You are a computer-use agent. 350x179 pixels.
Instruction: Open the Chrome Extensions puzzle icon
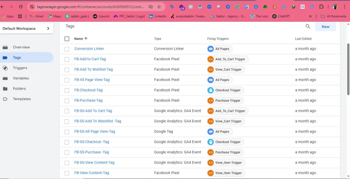pyautogui.click(x=321, y=7)
